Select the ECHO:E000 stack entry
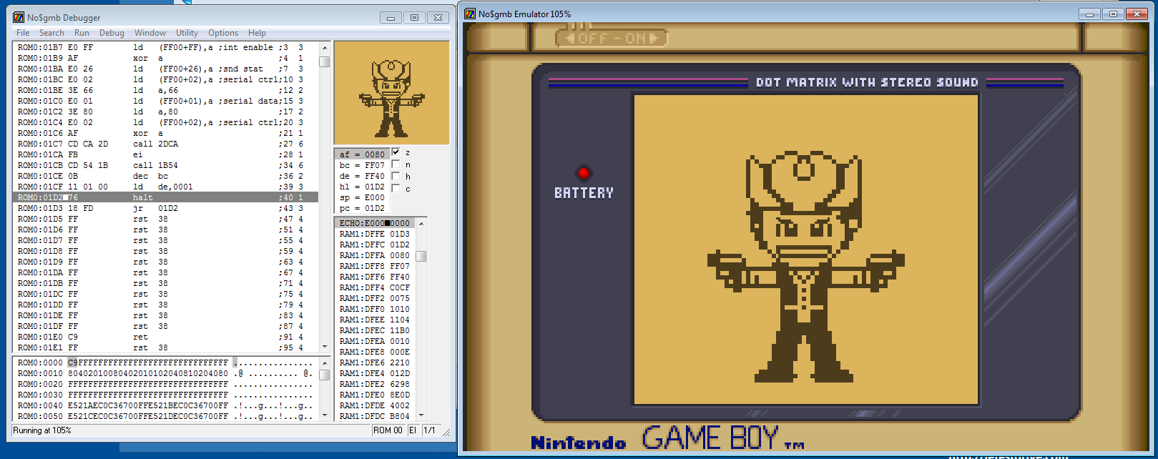The image size is (1158, 459). pos(375,223)
